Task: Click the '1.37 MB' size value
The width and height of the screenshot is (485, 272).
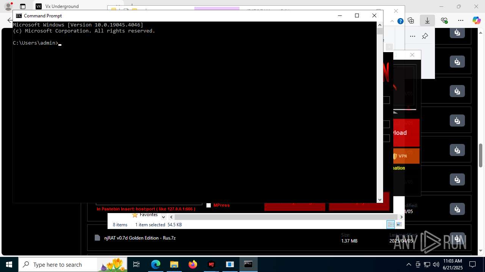Action: coord(349,241)
